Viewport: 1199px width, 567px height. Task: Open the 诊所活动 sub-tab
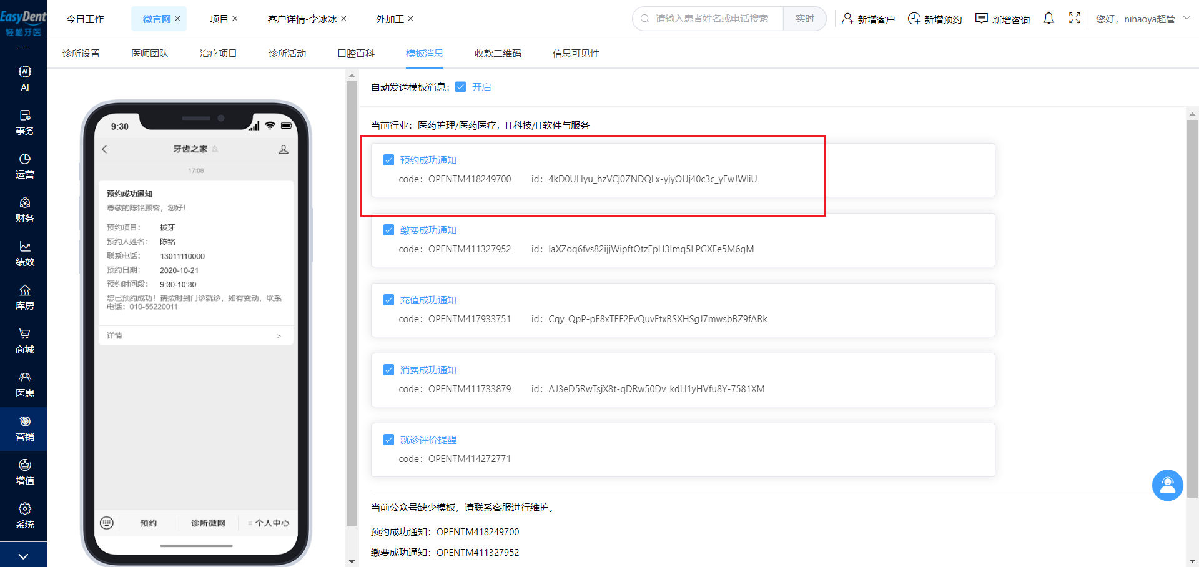point(287,53)
